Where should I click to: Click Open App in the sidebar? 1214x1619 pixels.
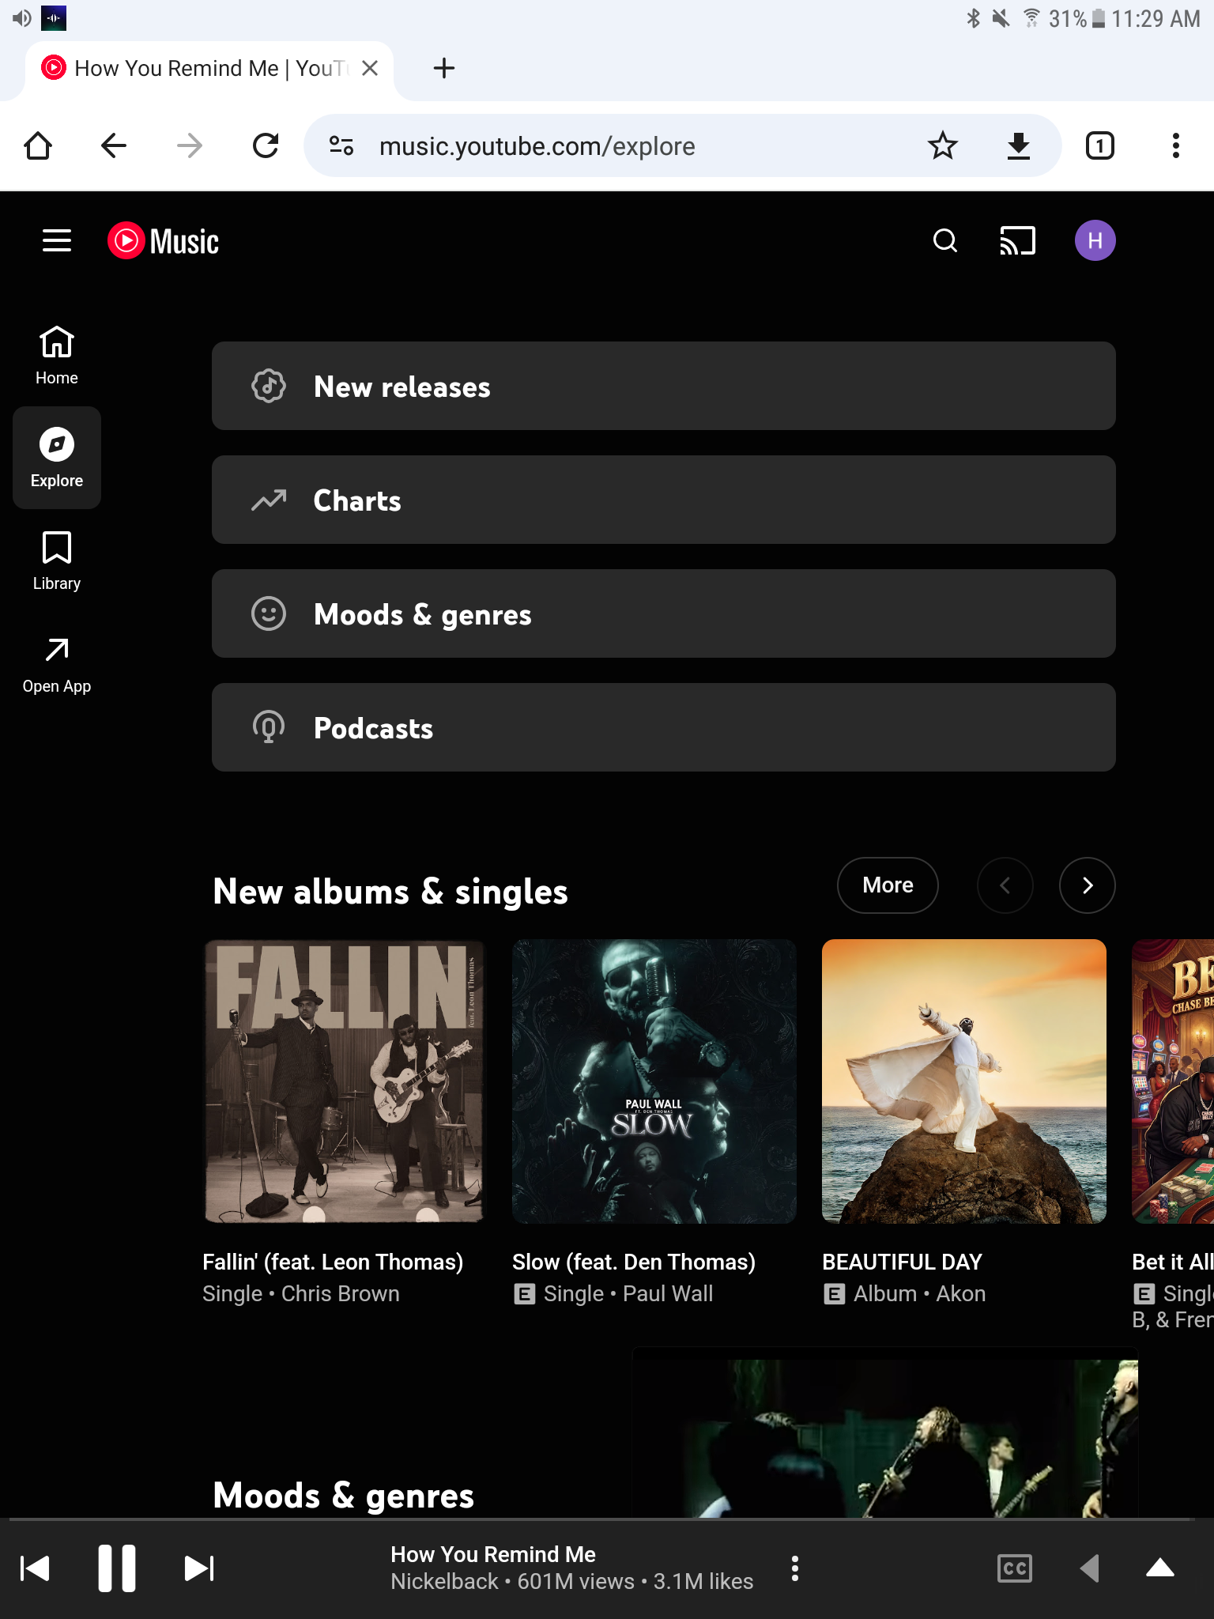pyautogui.click(x=57, y=665)
